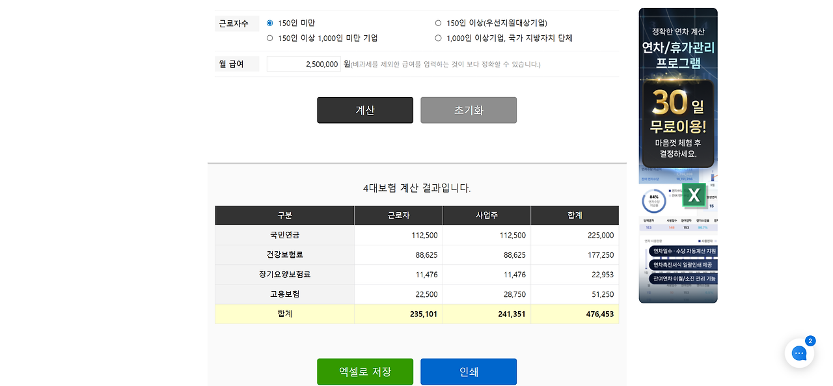The width and height of the screenshot is (833, 386).
Task: Click the blue 인쇄 print button
Action: (x=468, y=372)
